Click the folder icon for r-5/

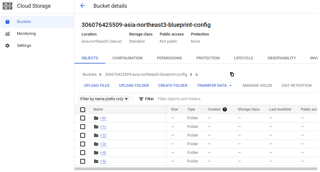(x=96, y=161)
